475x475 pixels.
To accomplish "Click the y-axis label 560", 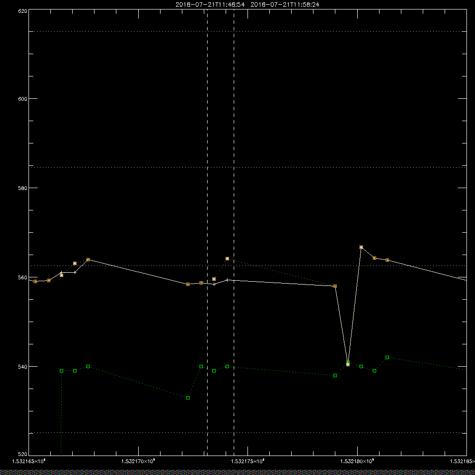I will point(23,277).
